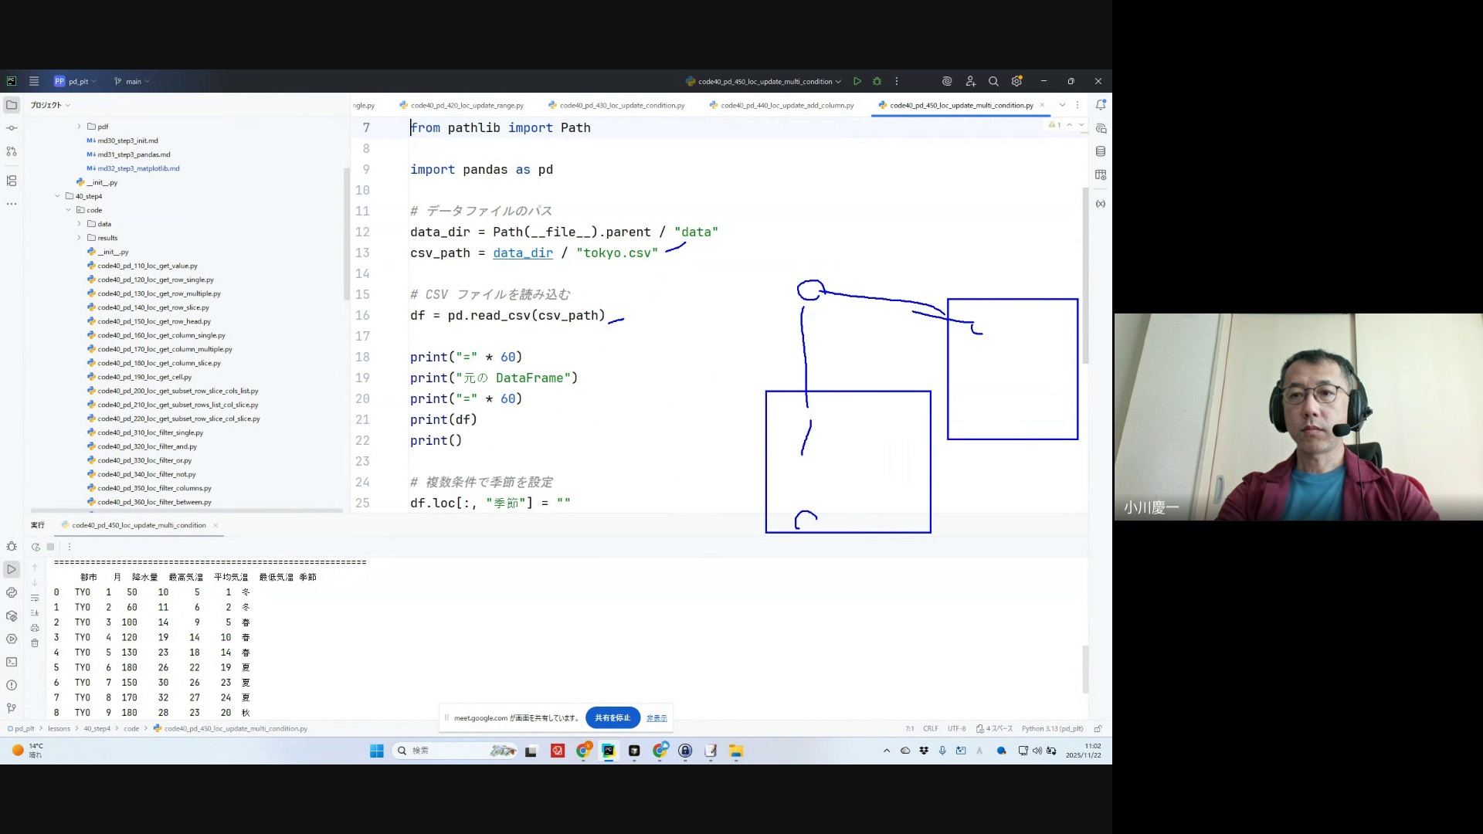Rerun the script in the Run panel
This screenshot has height=834, width=1483.
click(36, 547)
